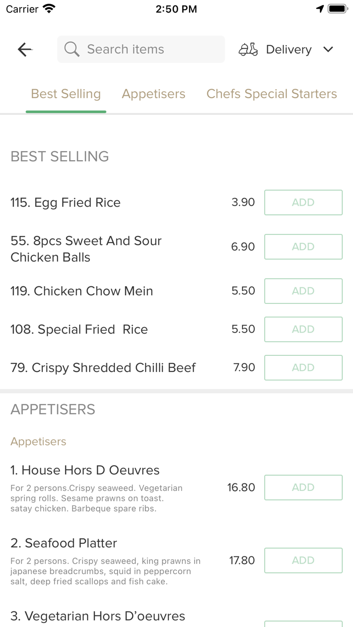Click the clock showing 2:50 PM
Viewport: 353px width, 627px height.
[177, 8]
